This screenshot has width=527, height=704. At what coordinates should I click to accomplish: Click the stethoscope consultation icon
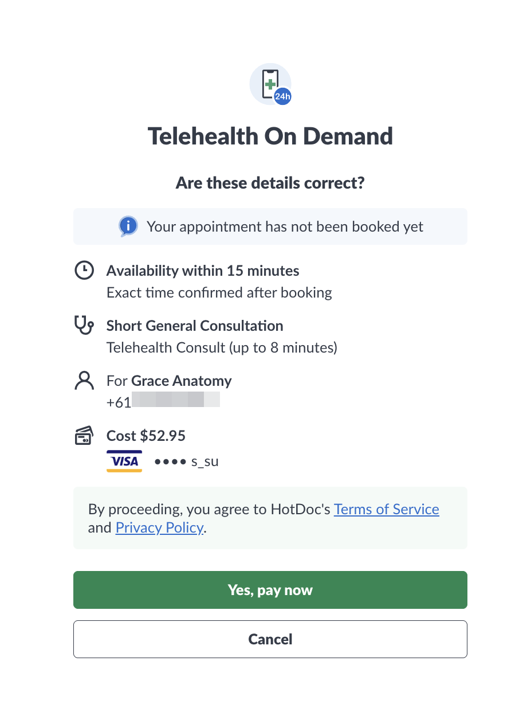(x=84, y=326)
